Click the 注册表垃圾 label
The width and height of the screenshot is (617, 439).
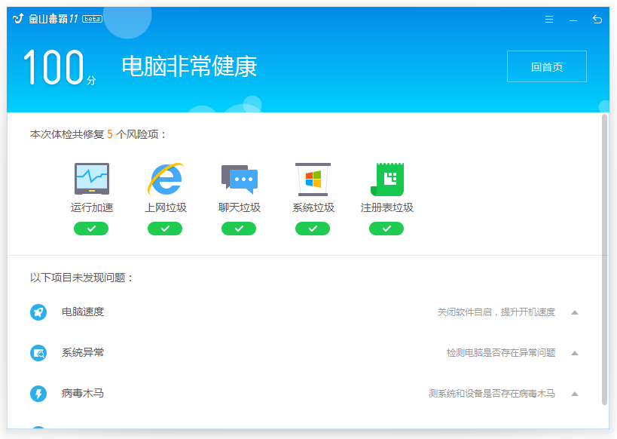(x=386, y=207)
